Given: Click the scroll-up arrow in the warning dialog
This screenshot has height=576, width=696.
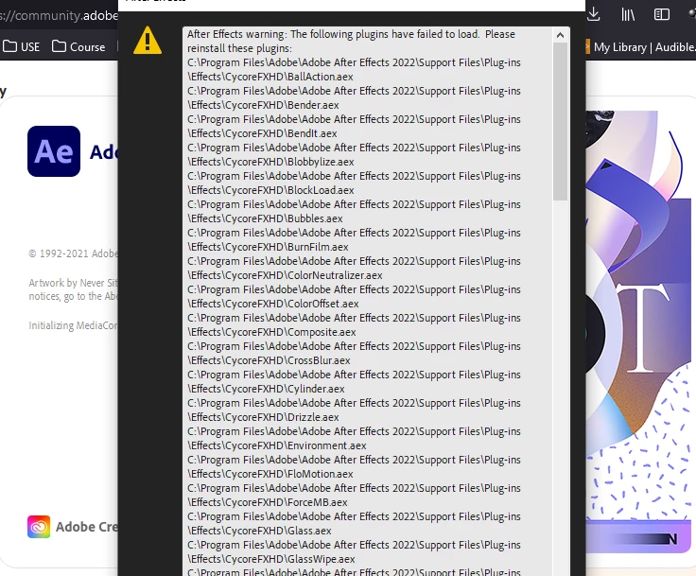Looking at the screenshot, I should (560, 35).
